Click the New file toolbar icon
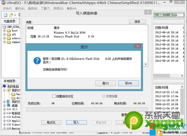The width and height of the screenshot is (187, 136). tap(6, 15)
